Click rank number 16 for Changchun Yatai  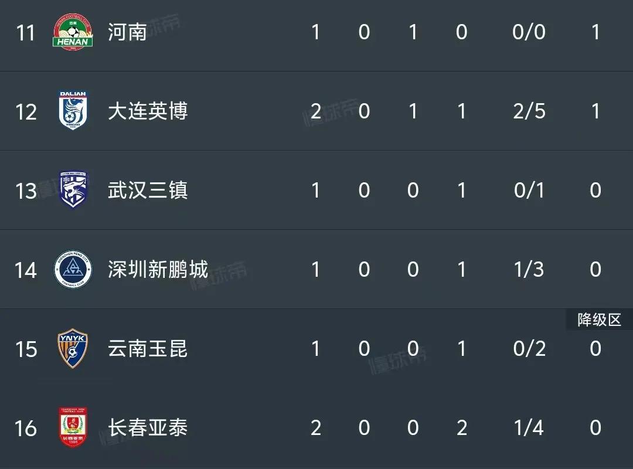(26, 428)
